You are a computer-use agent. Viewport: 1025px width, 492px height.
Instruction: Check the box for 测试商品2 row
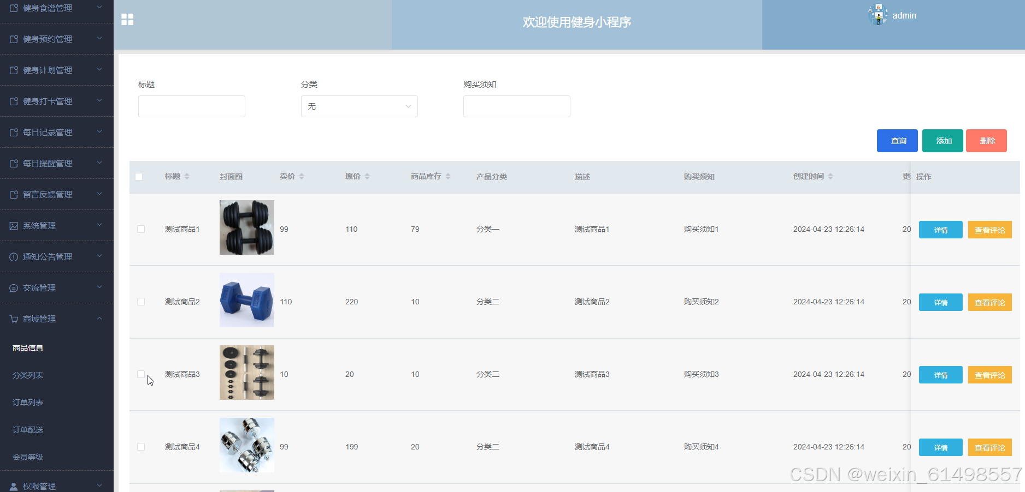click(x=141, y=302)
